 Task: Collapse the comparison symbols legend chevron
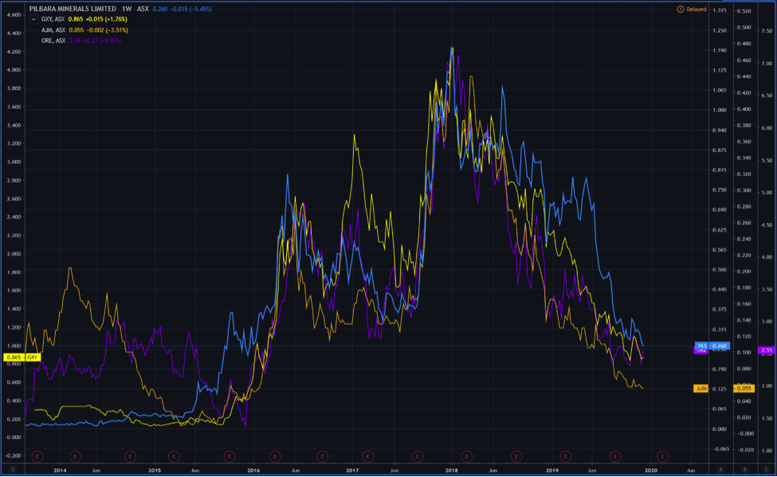click(33, 18)
